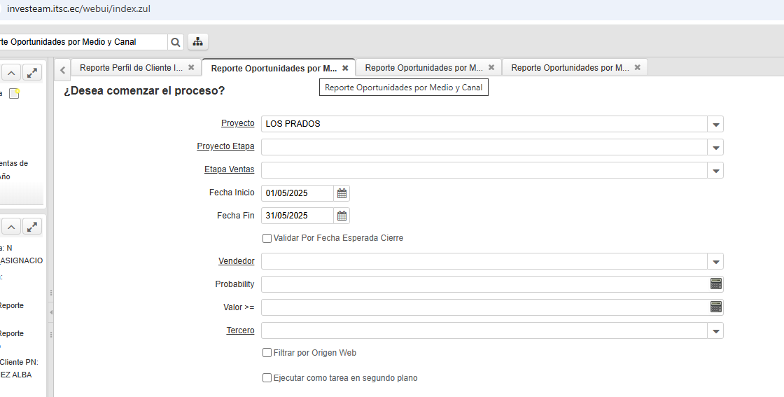Click the Tercero field label link
This screenshot has width=784, height=397.
(x=240, y=330)
